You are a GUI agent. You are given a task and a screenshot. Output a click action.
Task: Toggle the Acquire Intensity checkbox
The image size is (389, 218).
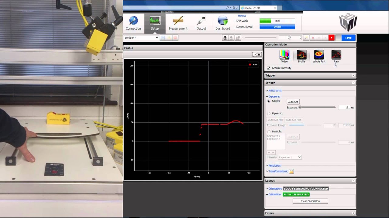click(x=269, y=68)
